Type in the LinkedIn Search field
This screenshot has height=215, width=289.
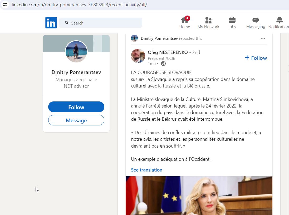click(x=101, y=23)
